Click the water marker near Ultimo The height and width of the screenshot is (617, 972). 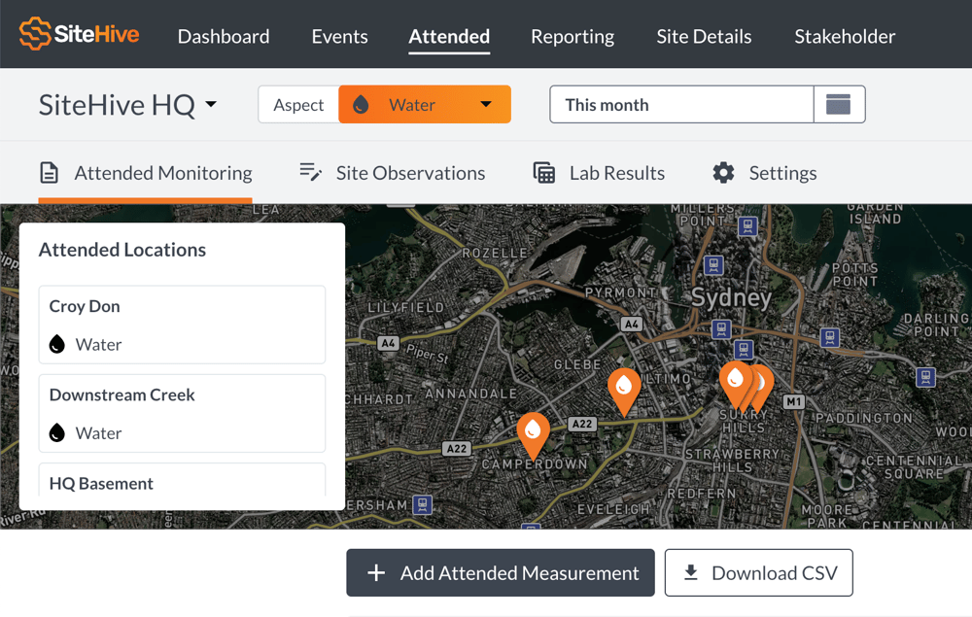[x=624, y=391]
